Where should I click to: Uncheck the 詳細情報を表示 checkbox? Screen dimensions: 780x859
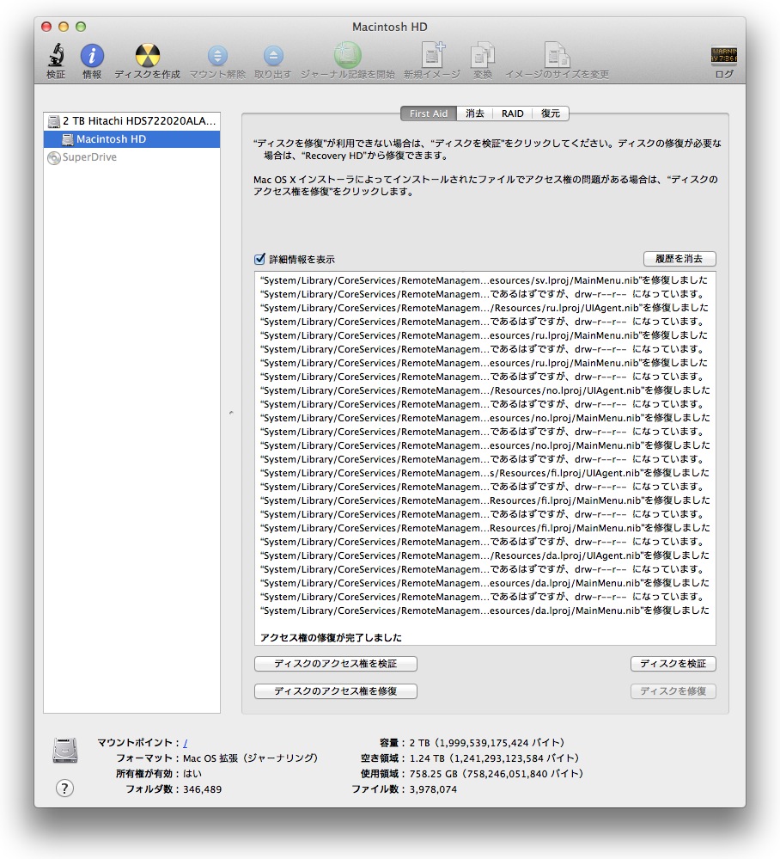[x=260, y=259]
